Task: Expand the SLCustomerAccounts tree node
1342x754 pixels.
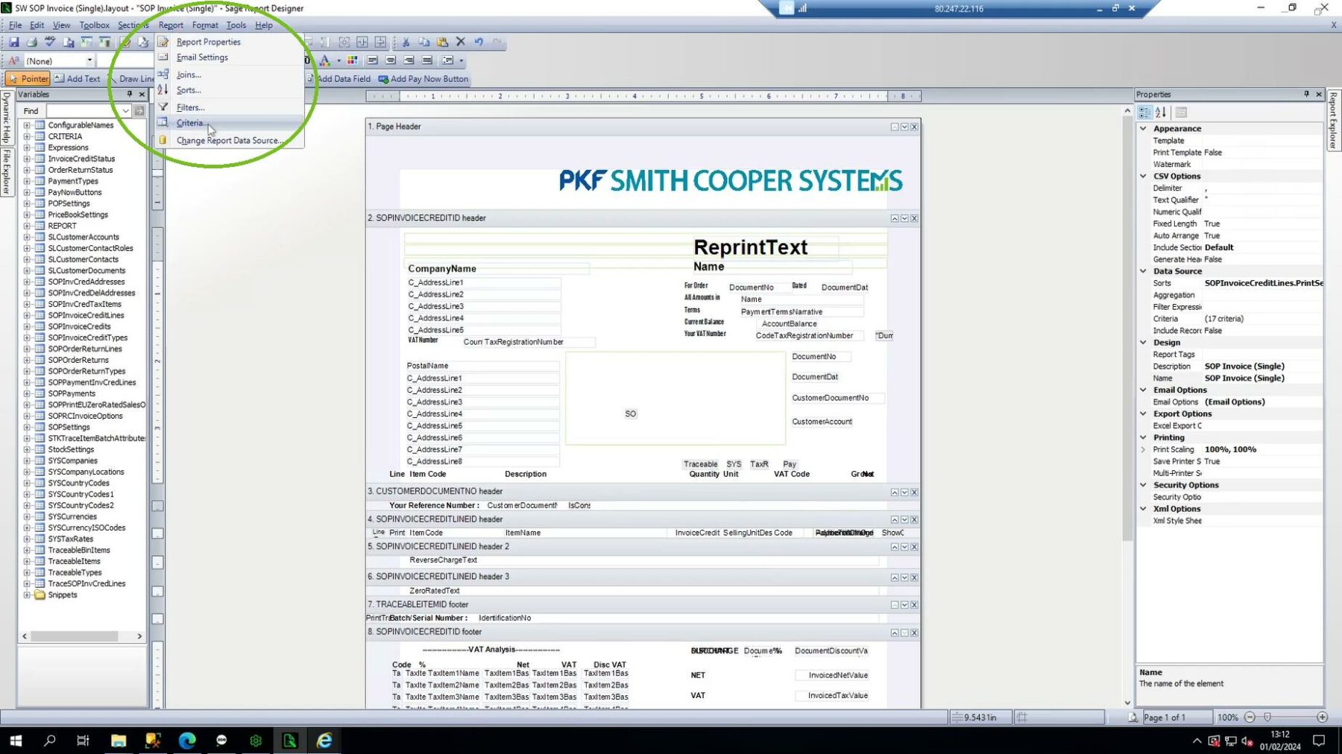Action: [27, 237]
